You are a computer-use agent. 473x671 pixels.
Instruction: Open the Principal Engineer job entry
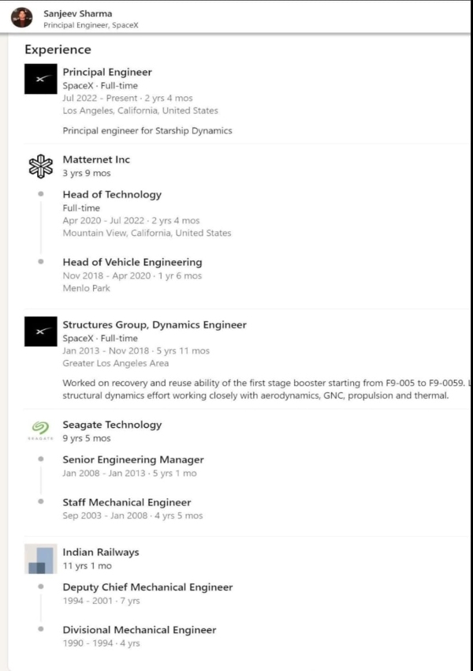pyautogui.click(x=107, y=71)
